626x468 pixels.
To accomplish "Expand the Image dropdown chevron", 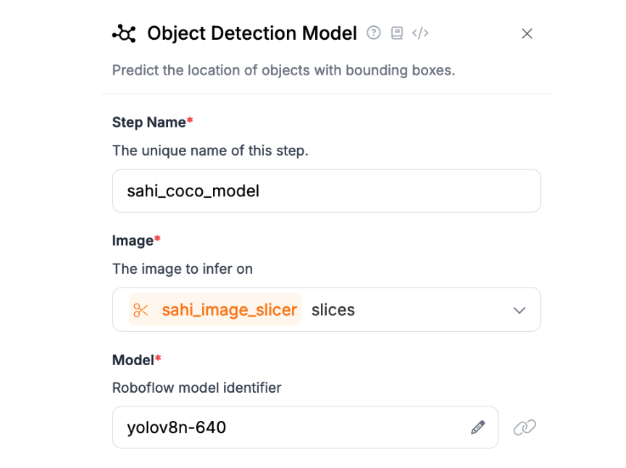I will pos(519,310).
